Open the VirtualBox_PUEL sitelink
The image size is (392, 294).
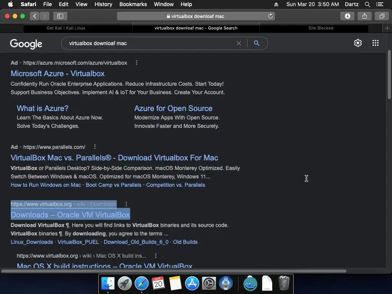point(78,242)
